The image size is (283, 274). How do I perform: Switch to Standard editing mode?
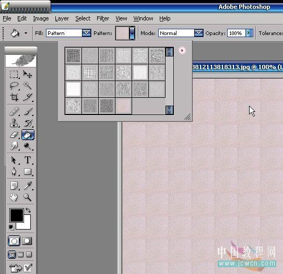click(14, 241)
